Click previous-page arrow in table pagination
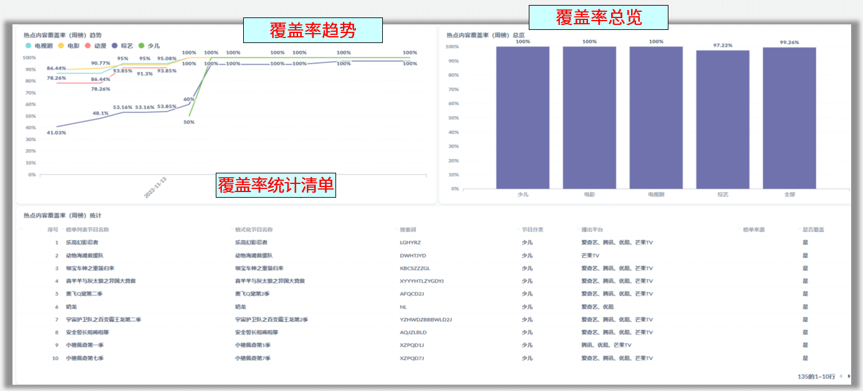Viewport: 863px width, 391px height. coord(841,376)
